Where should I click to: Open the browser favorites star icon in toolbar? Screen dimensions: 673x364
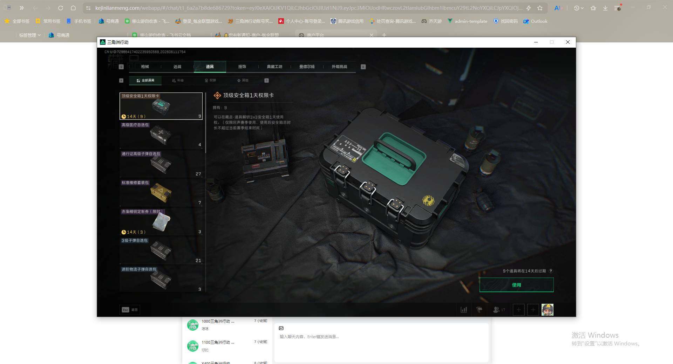pos(593,8)
